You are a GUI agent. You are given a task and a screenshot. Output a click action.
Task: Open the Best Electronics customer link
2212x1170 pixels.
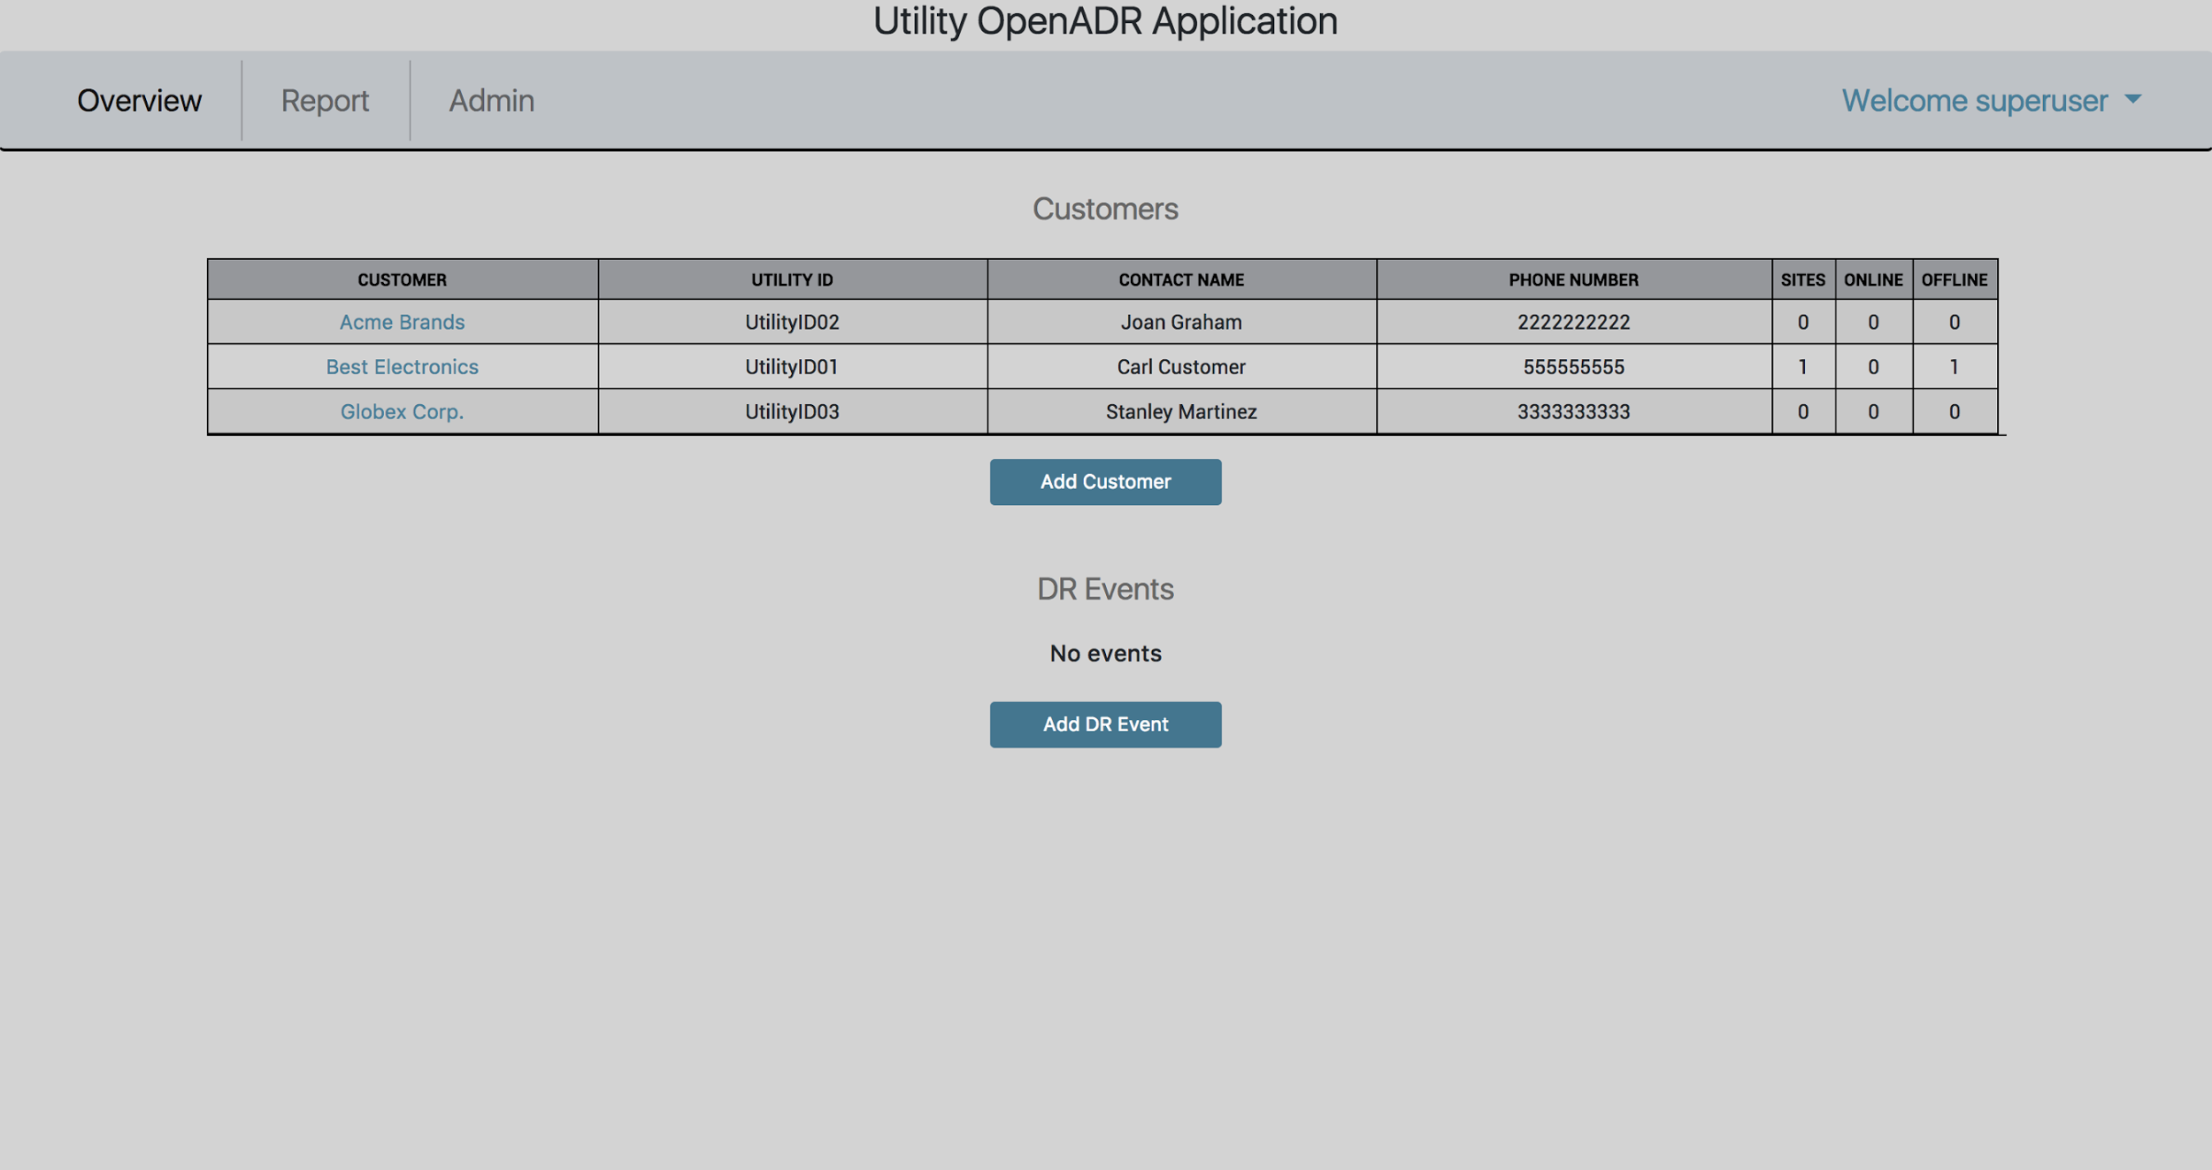click(402, 367)
